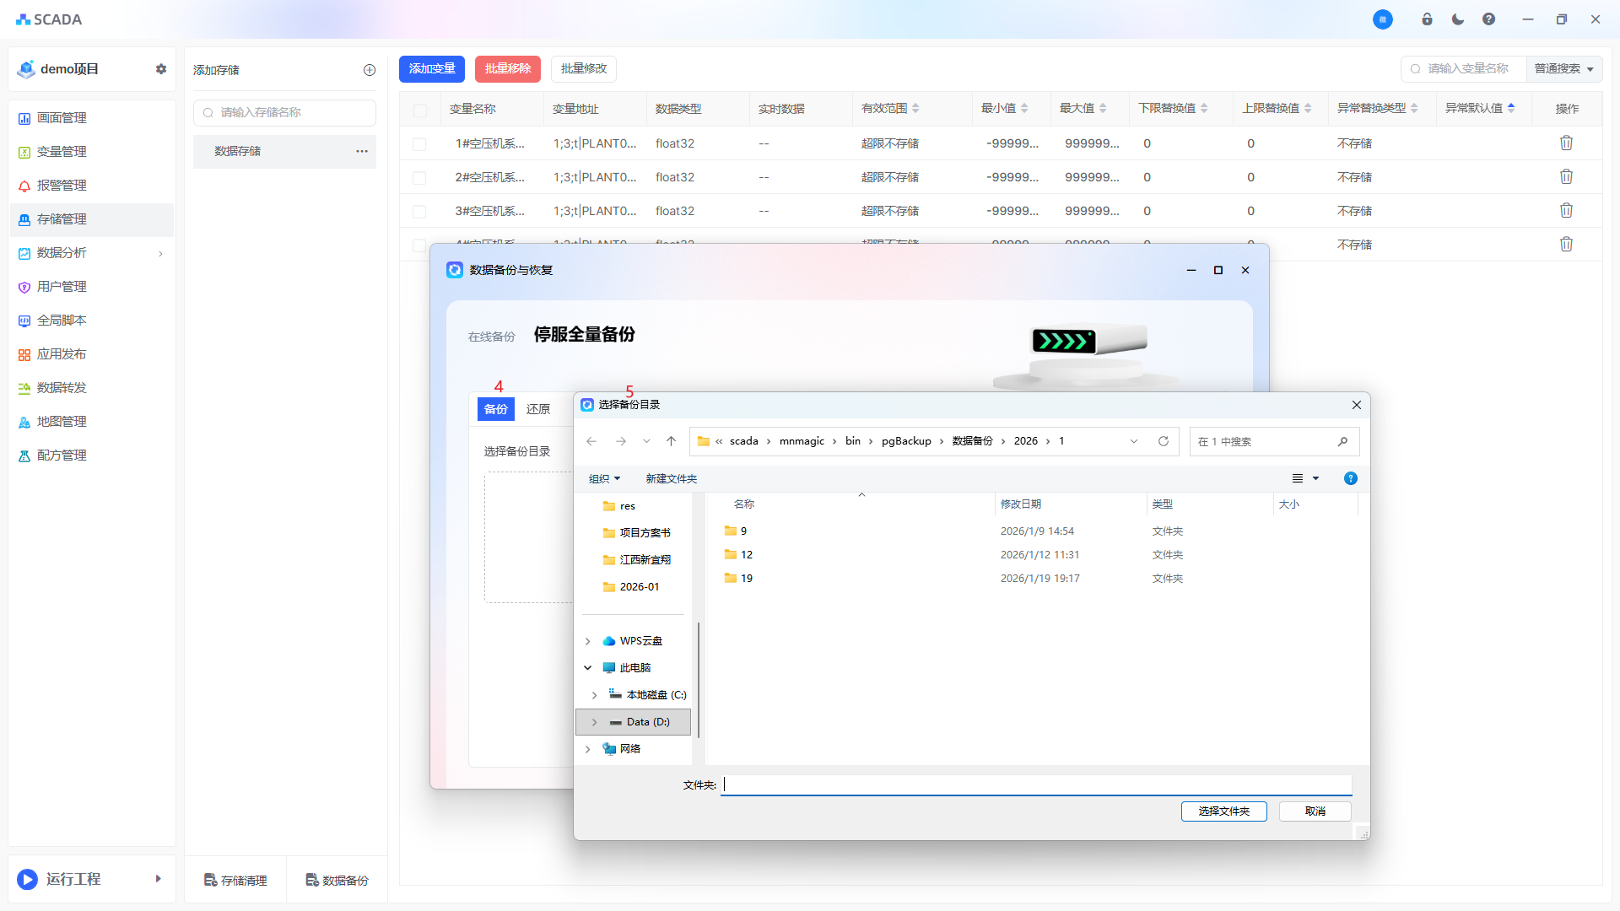Image resolution: width=1620 pixels, height=911 pixels.
Task: Click the 文件夹 name input field
Action: point(1036,784)
